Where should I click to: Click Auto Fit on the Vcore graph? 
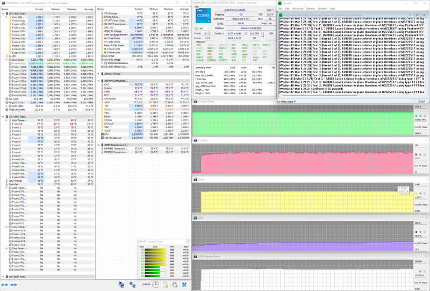point(418,205)
